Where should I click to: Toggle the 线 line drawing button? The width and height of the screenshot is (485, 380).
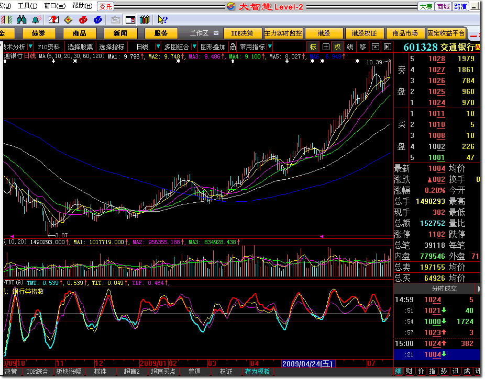click(350, 47)
